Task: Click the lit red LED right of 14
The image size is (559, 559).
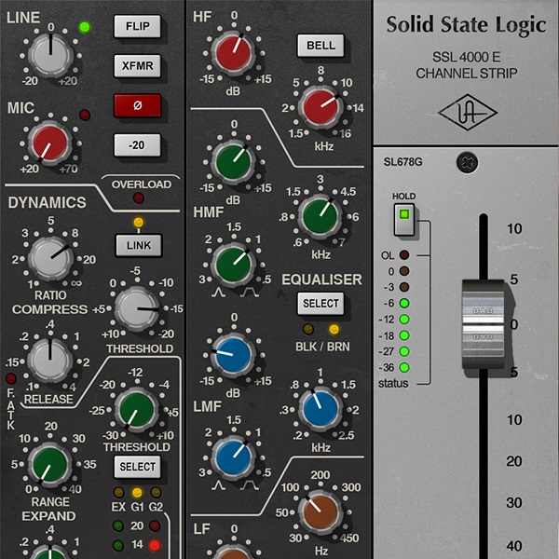Action: click(x=155, y=545)
